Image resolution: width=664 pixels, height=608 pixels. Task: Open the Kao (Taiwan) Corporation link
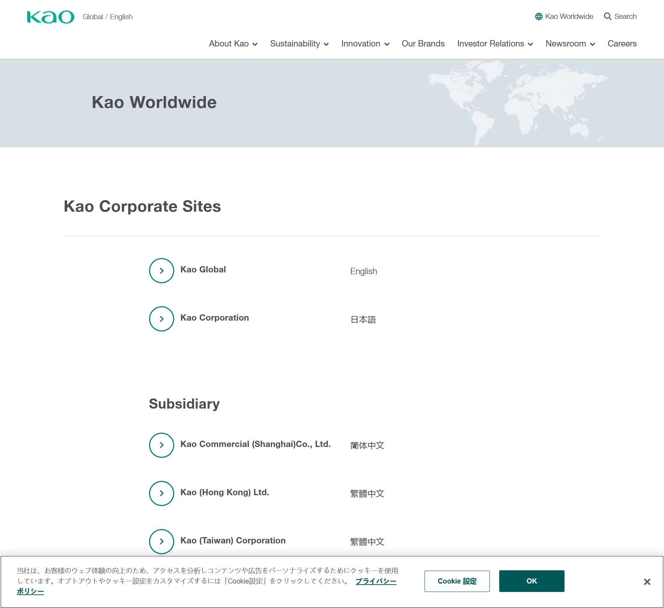(x=233, y=541)
